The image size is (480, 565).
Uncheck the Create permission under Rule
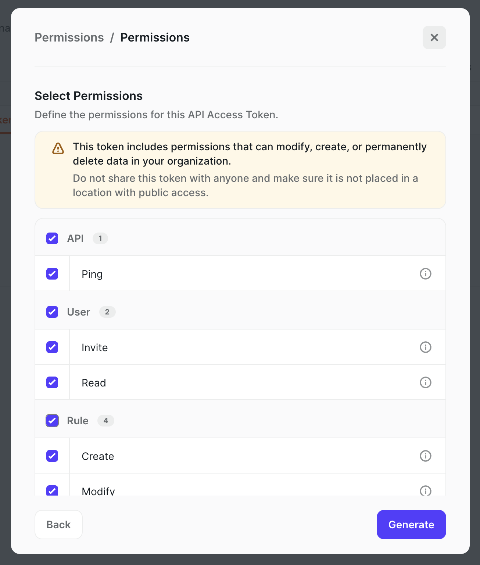point(52,456)
